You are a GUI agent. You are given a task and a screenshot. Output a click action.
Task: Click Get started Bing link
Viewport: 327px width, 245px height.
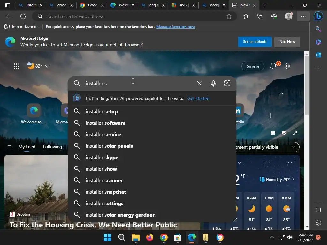tap(198, 98)
